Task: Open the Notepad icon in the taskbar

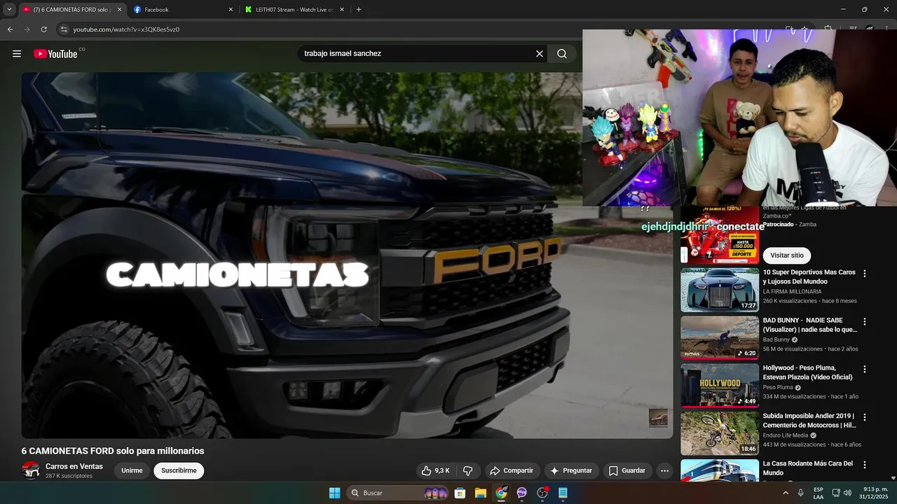Action: 563,493
